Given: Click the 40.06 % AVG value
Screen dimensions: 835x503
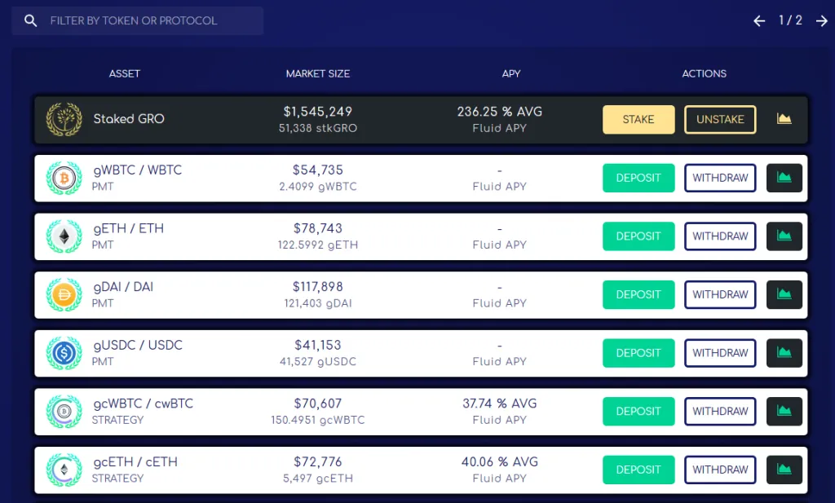Looking at the screenshot, I should (500, 461).
